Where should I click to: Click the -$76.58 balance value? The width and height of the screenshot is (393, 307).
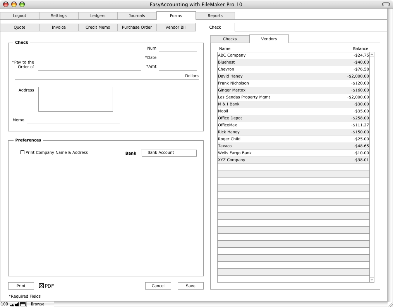pyautogui.click(x=361, y=69)
